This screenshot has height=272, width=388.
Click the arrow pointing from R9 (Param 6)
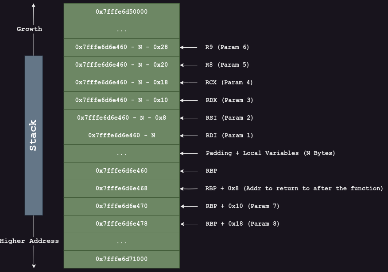(x=189, y=47)
